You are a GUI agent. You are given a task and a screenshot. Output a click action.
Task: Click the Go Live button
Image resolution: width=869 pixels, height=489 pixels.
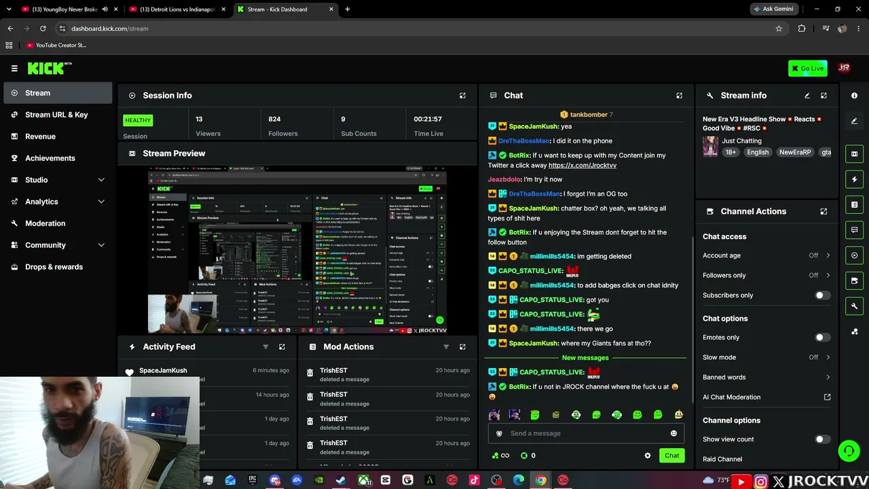coord(808,68)
